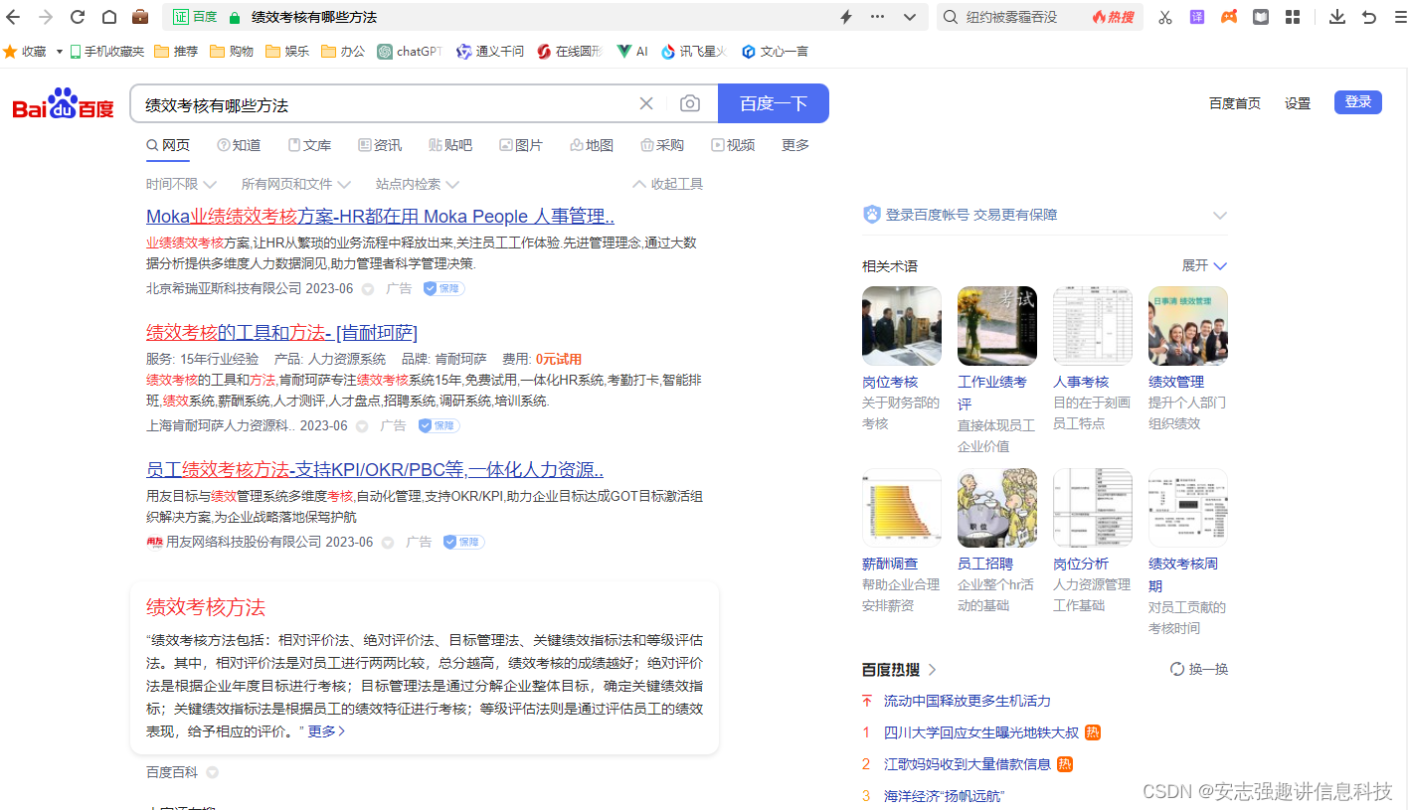The image size is (1408, 810).
Task: Reload the page with the refresh icon
Action: pos(77,17)
